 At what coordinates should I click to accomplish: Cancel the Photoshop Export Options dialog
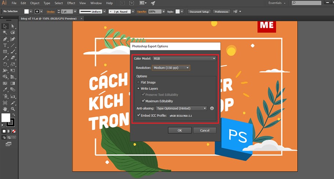click(205, 130)
